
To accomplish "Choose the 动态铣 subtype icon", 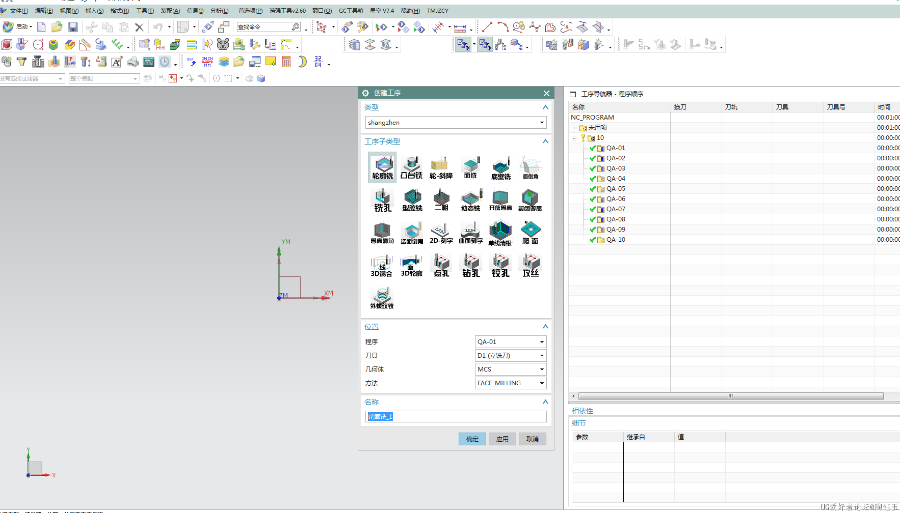I will [x=470, y=200].
